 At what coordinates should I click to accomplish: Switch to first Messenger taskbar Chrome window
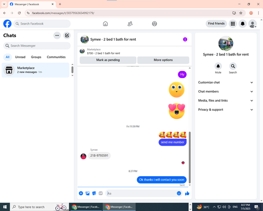[x=86, y=207]
